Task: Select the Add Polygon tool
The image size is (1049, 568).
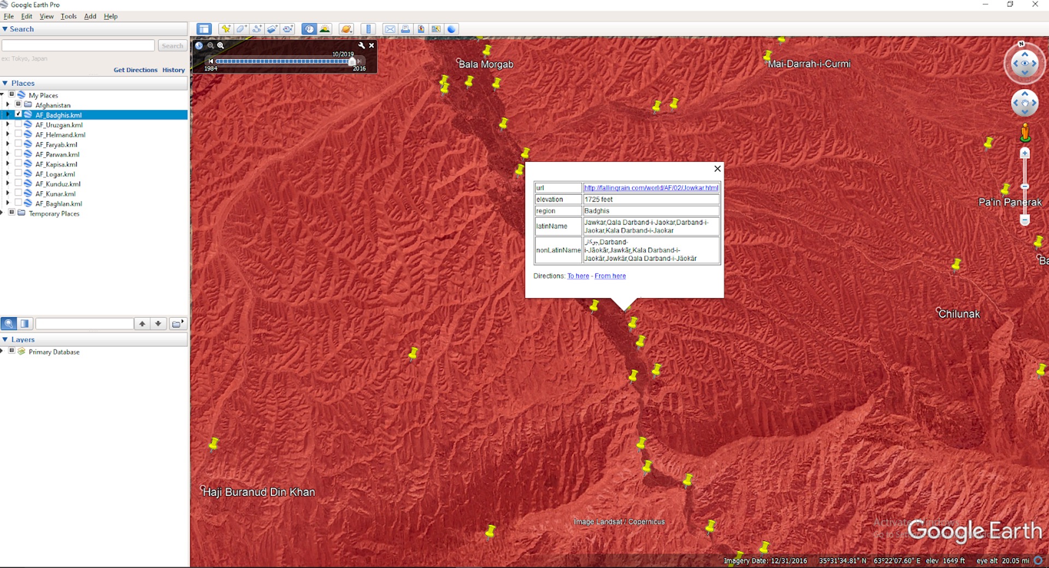Action: (x=241, y=29)
